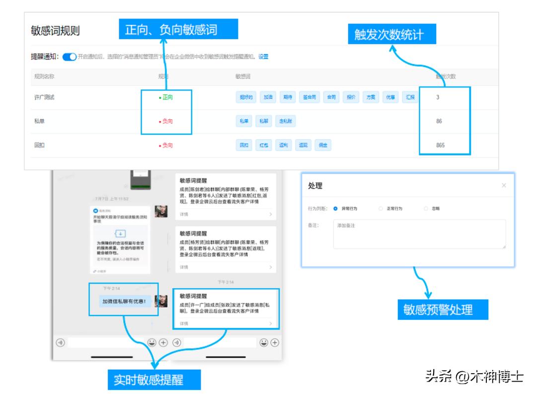
Task: Click the voice icon in the right chat bar
Action: pos(176,343)
